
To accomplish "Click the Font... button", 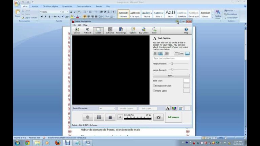I will point(171,76).
